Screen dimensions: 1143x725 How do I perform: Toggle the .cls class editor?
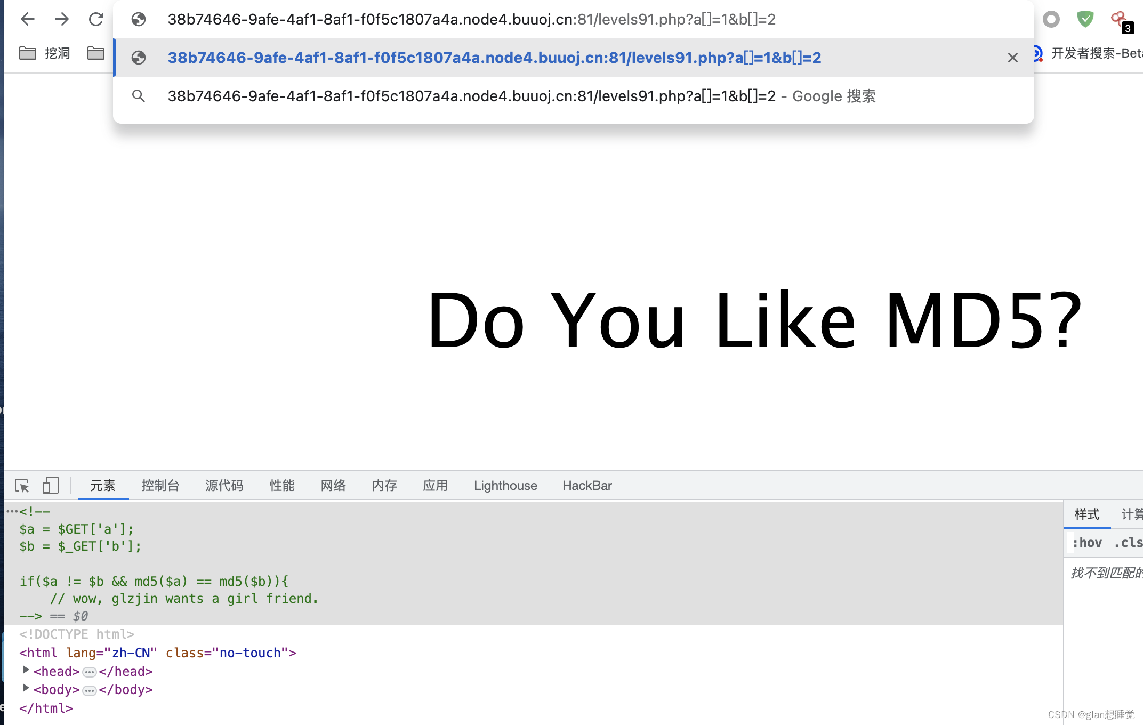(1129, 542)
